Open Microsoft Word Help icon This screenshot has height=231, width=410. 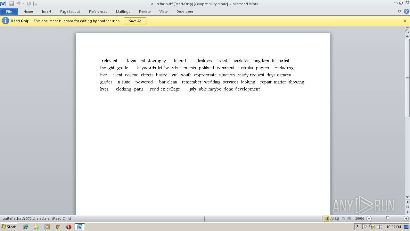pos(406,12)
